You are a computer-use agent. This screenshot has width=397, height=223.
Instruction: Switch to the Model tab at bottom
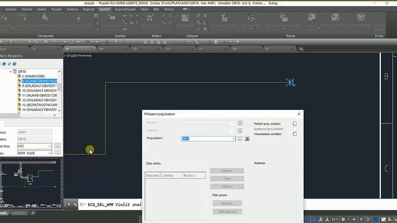coord(4,213)
